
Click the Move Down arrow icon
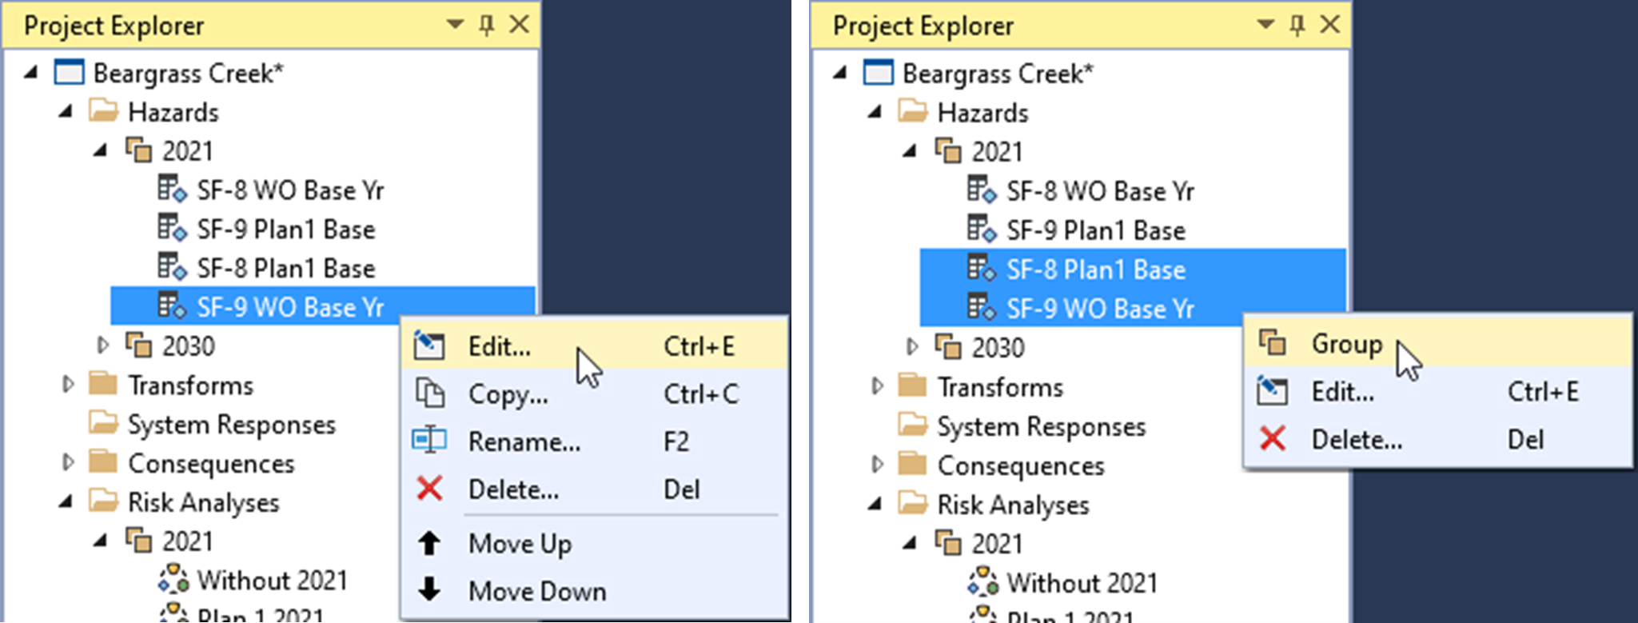coord(429,590)
